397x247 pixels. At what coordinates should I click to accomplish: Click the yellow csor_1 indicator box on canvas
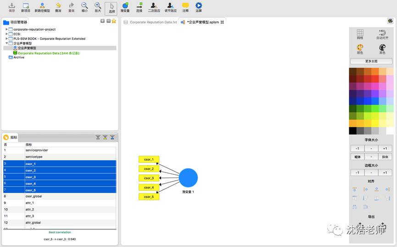coord(149,160)
